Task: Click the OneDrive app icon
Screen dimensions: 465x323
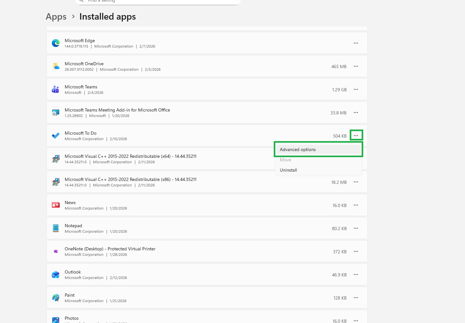Action: point(56,66)
